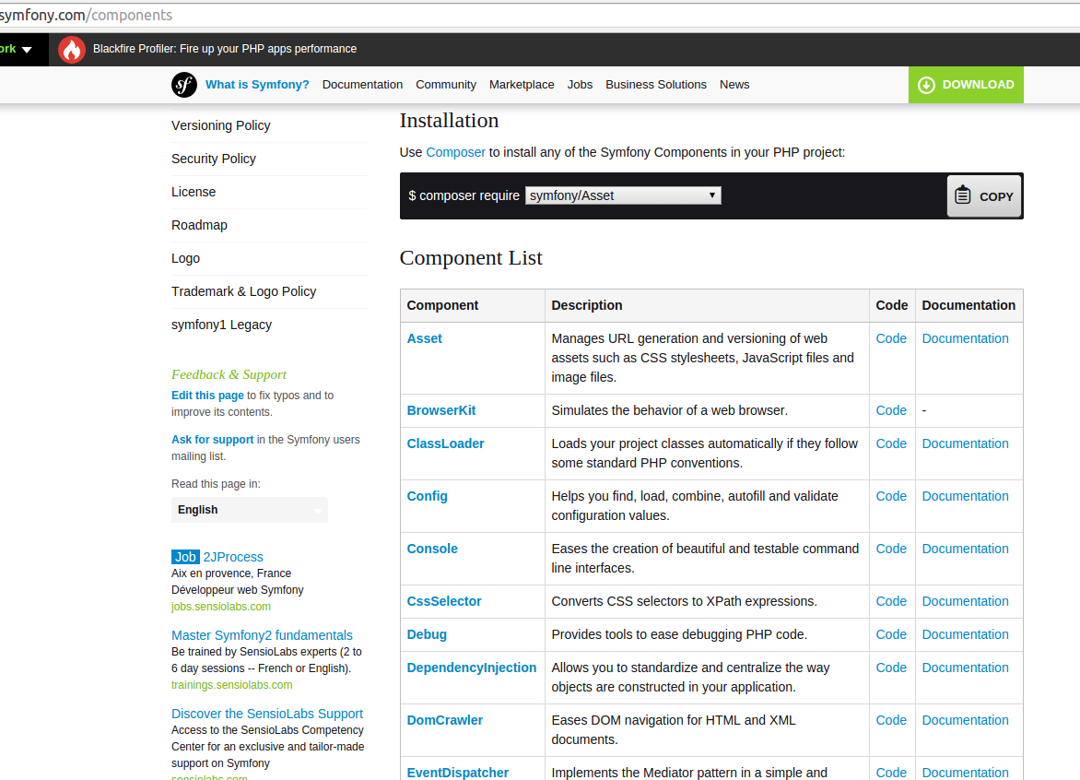The image size is (1080, 780).
Task: Open Documentation link for DependencyInjection
Action: point(965,668)
